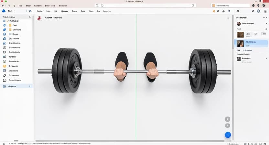The width and height of the screenshot is (269, 145).
Task: Click the pencil icon in the left sidebar list
Action: (x=5, y=75)
